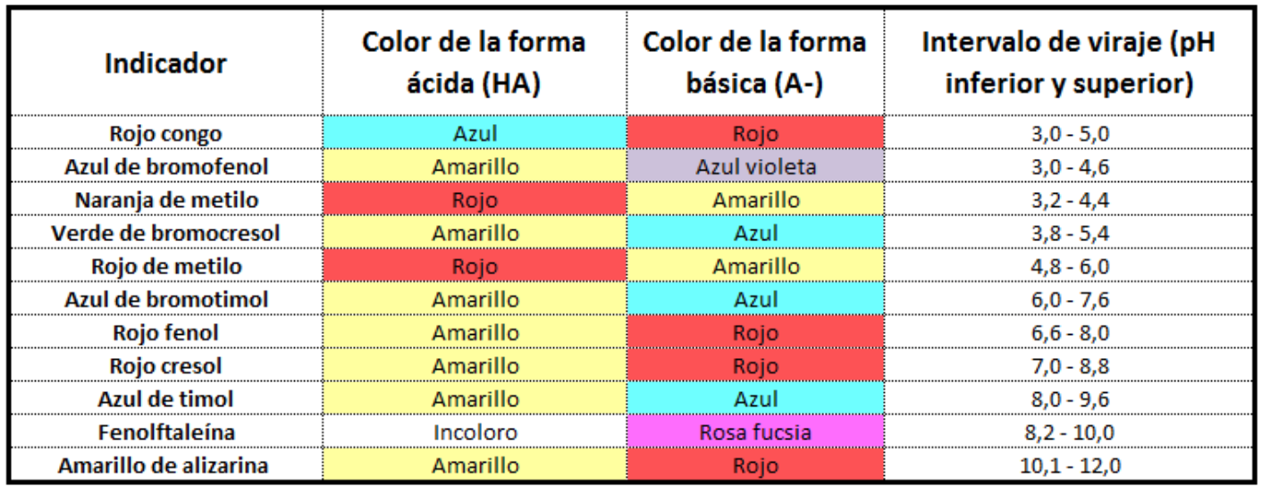1262x493 pixels.
Task: Click the 'Rojo de metilo' indicator cell
Action: coord(165,266)
